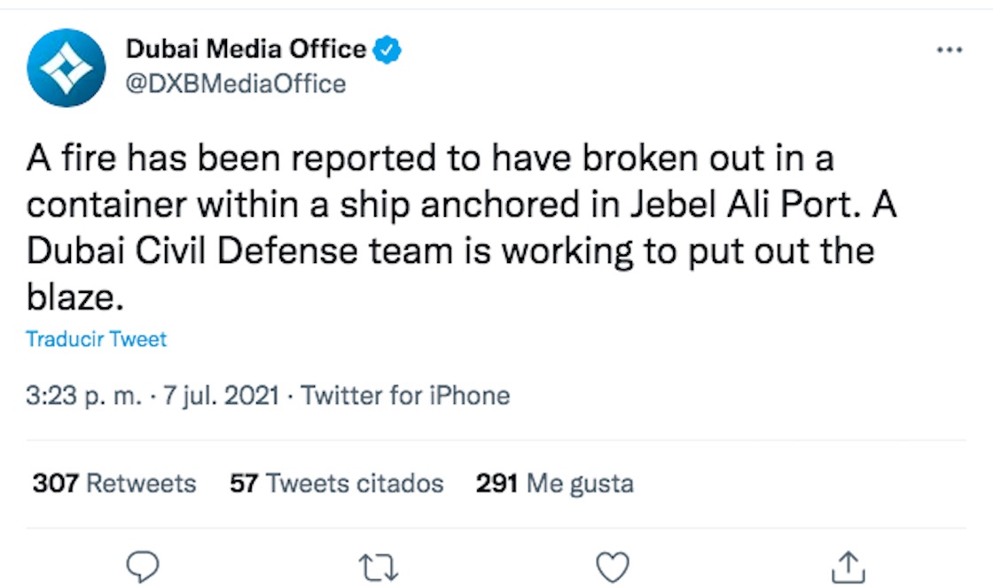The height and width of the screenshot is (587, 993).
Task: Open the three-dot more options menu
Action: (x=949, y=50)
